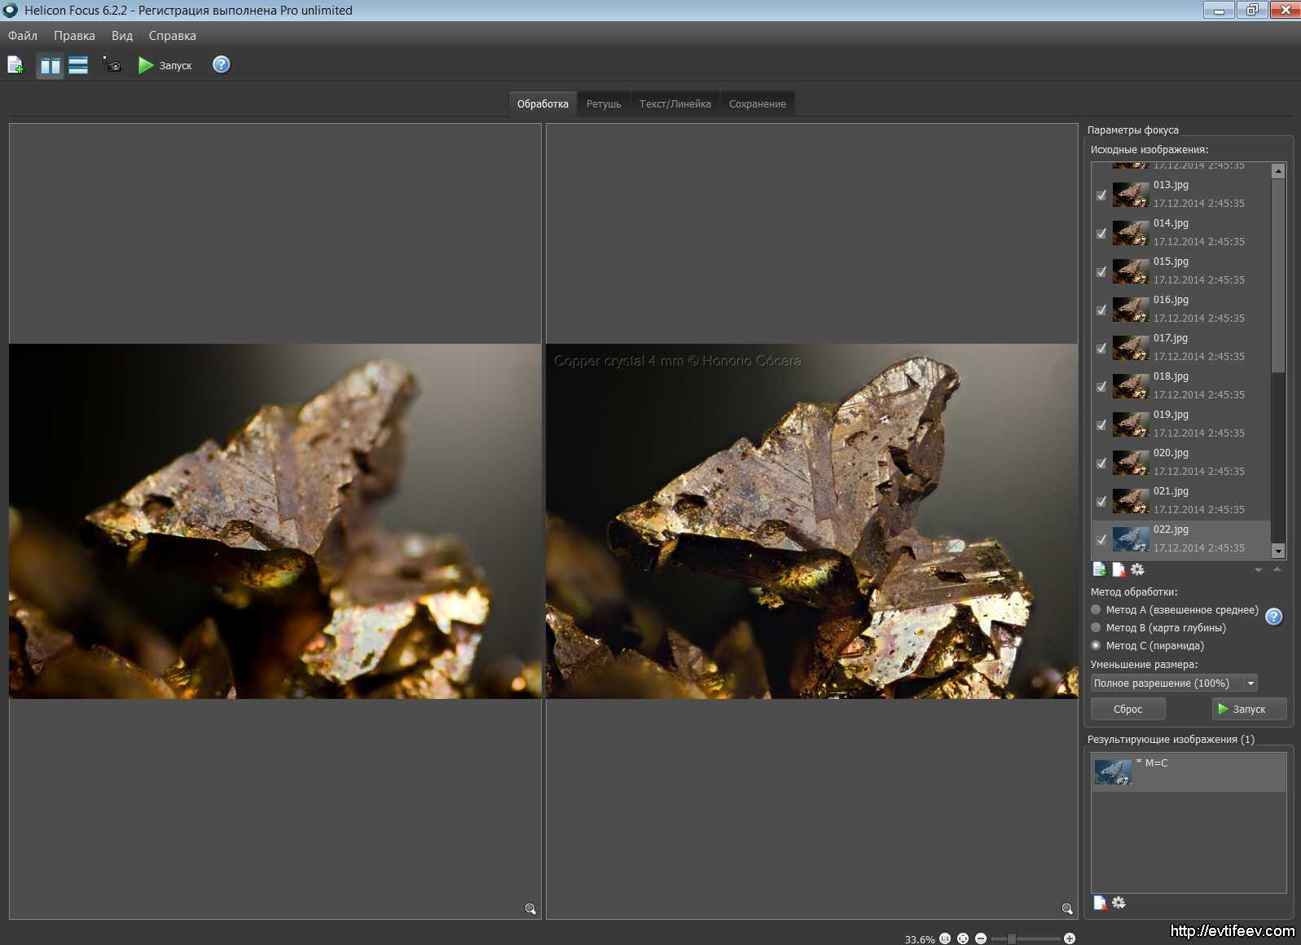1301x945 pixels.
Task: Click the 016.jpg thumbnail image
Action: point(1131,310)
